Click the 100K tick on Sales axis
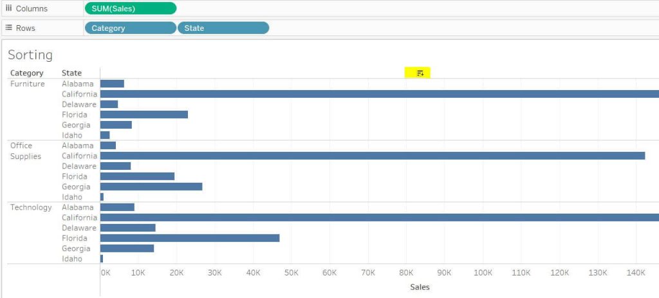The height and width of the screenshot is (298, 659). click(x=483, y=273)
